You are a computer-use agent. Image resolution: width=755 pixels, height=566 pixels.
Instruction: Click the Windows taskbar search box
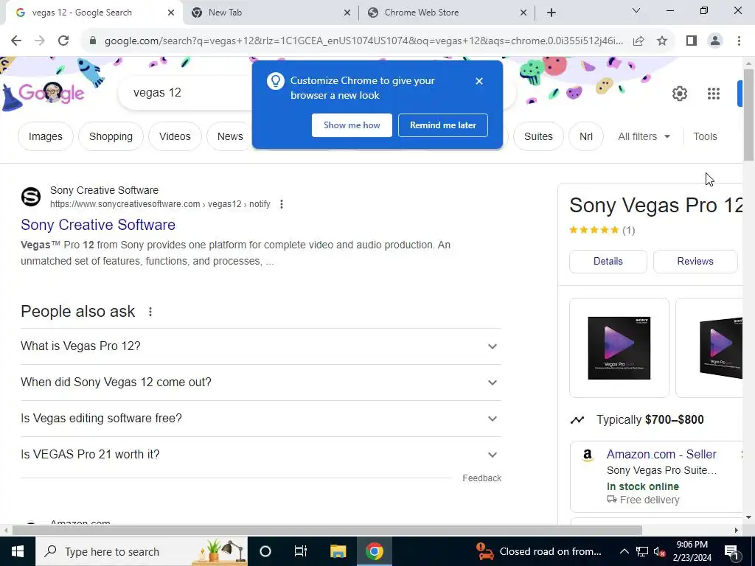click(x=141, y=551)
